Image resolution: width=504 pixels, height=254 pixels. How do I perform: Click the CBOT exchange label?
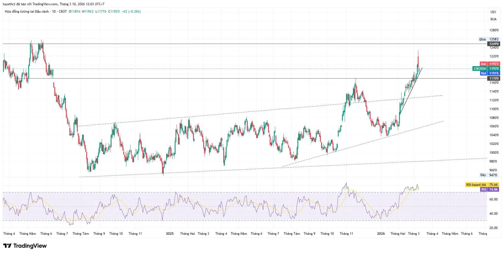coord(63,12)
